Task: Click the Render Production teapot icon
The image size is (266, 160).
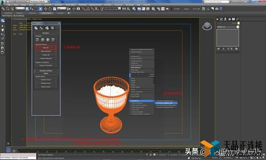Action: point(167,9)
